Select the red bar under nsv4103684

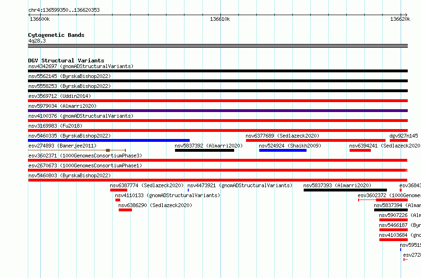coord(394,240)
